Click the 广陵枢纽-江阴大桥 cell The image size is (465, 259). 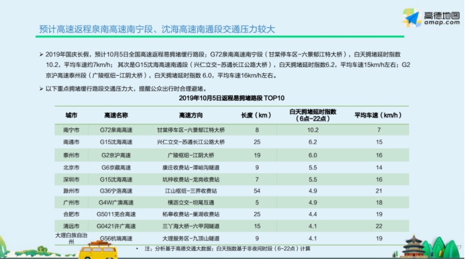tap(191, 155)
